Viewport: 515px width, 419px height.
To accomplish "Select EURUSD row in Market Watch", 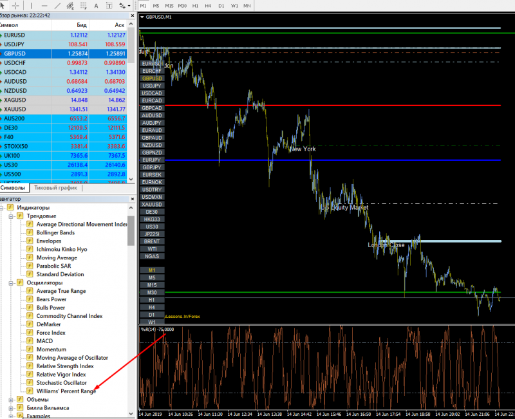I will tap(63, 35).
